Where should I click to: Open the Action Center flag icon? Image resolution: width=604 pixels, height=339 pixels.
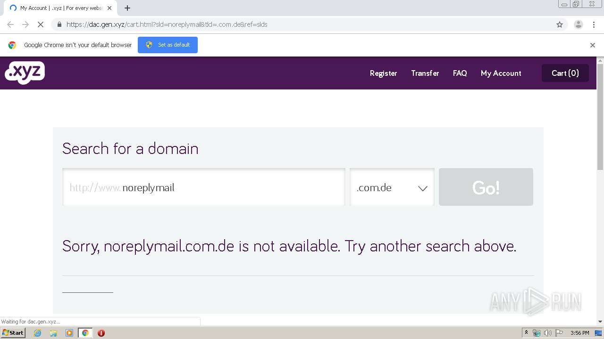(x=559, y=333)
